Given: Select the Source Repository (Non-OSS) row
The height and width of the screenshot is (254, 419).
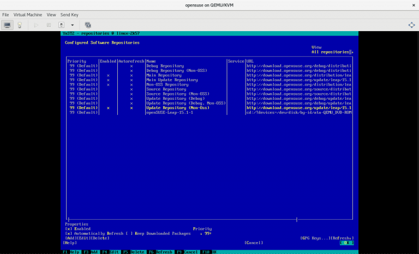Looking at the screenshot, I should point(209,94).
